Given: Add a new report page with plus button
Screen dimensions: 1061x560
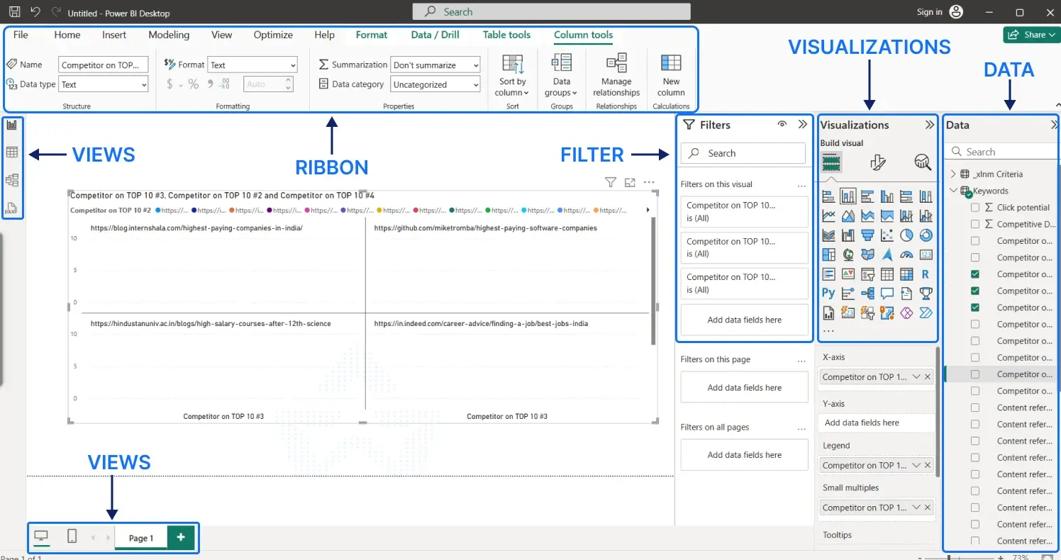Looking at the screenshot, I should (181, 537).
